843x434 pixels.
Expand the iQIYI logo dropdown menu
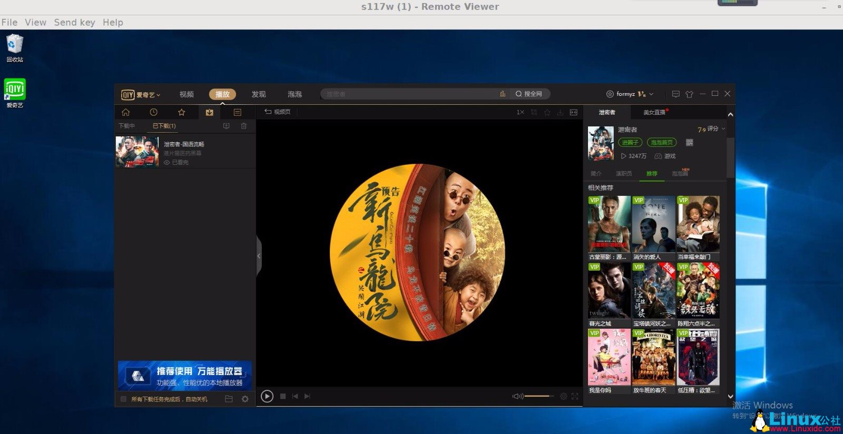point(141,95)
